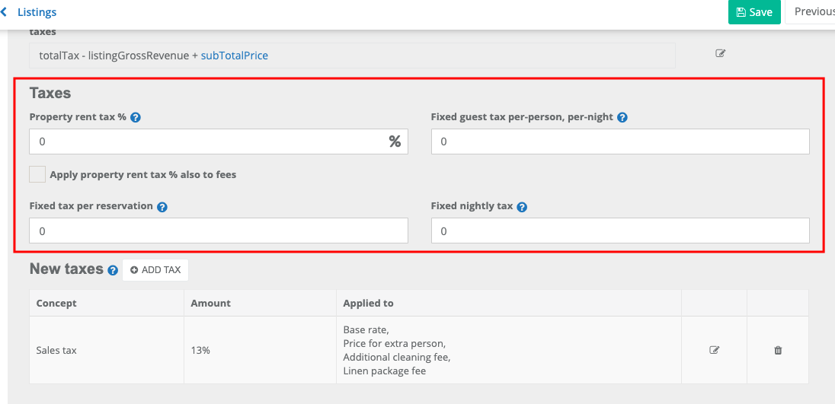Click help icon next to New taxes heading
835x404 pixels.
pos(113,270)
